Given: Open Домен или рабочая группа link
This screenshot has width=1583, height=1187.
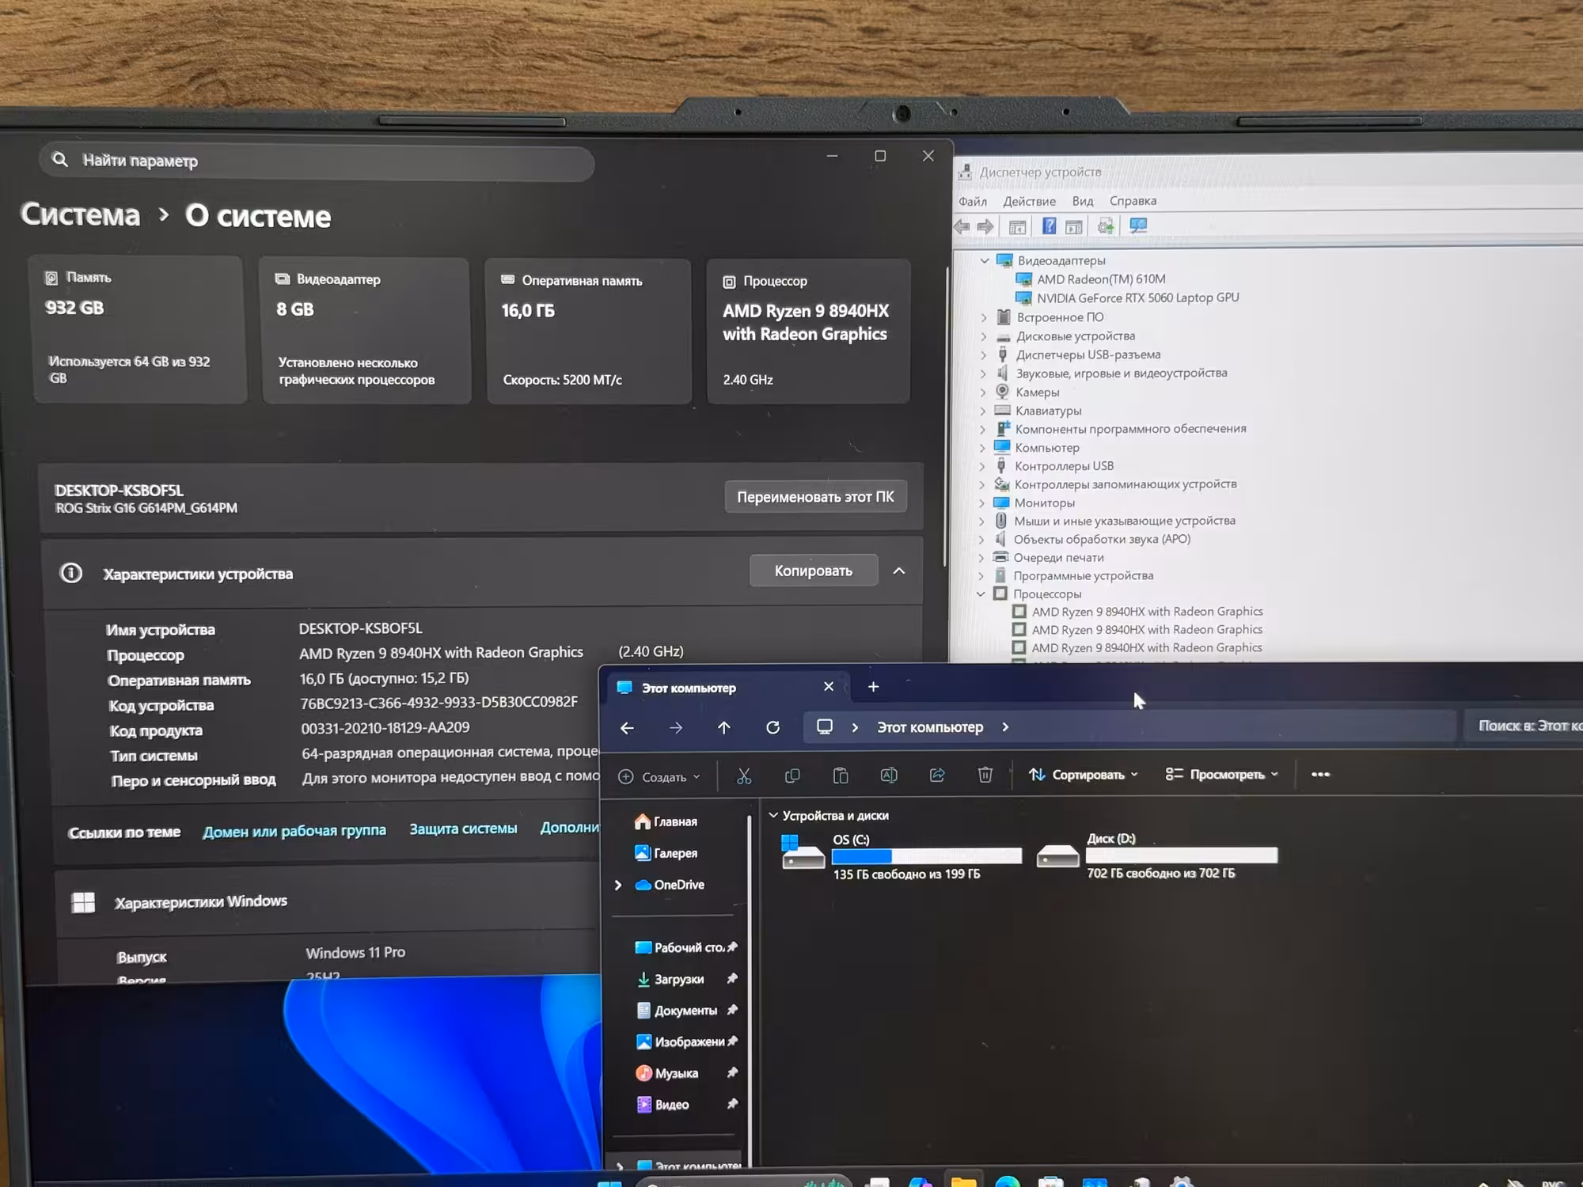Looking at the screenshot, I should point(294,831).
